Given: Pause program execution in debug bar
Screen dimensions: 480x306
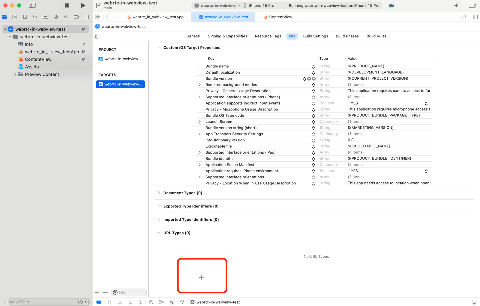Looking at the screenshot, I should (110, 302).
